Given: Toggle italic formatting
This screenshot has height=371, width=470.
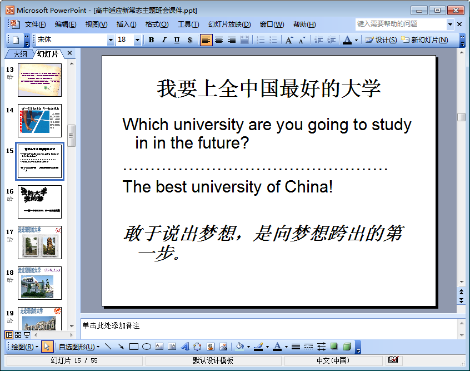Looking at the screenshot, I should [164, 40].
